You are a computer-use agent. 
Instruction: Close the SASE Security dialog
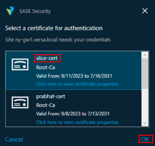(x=145, y=11)
